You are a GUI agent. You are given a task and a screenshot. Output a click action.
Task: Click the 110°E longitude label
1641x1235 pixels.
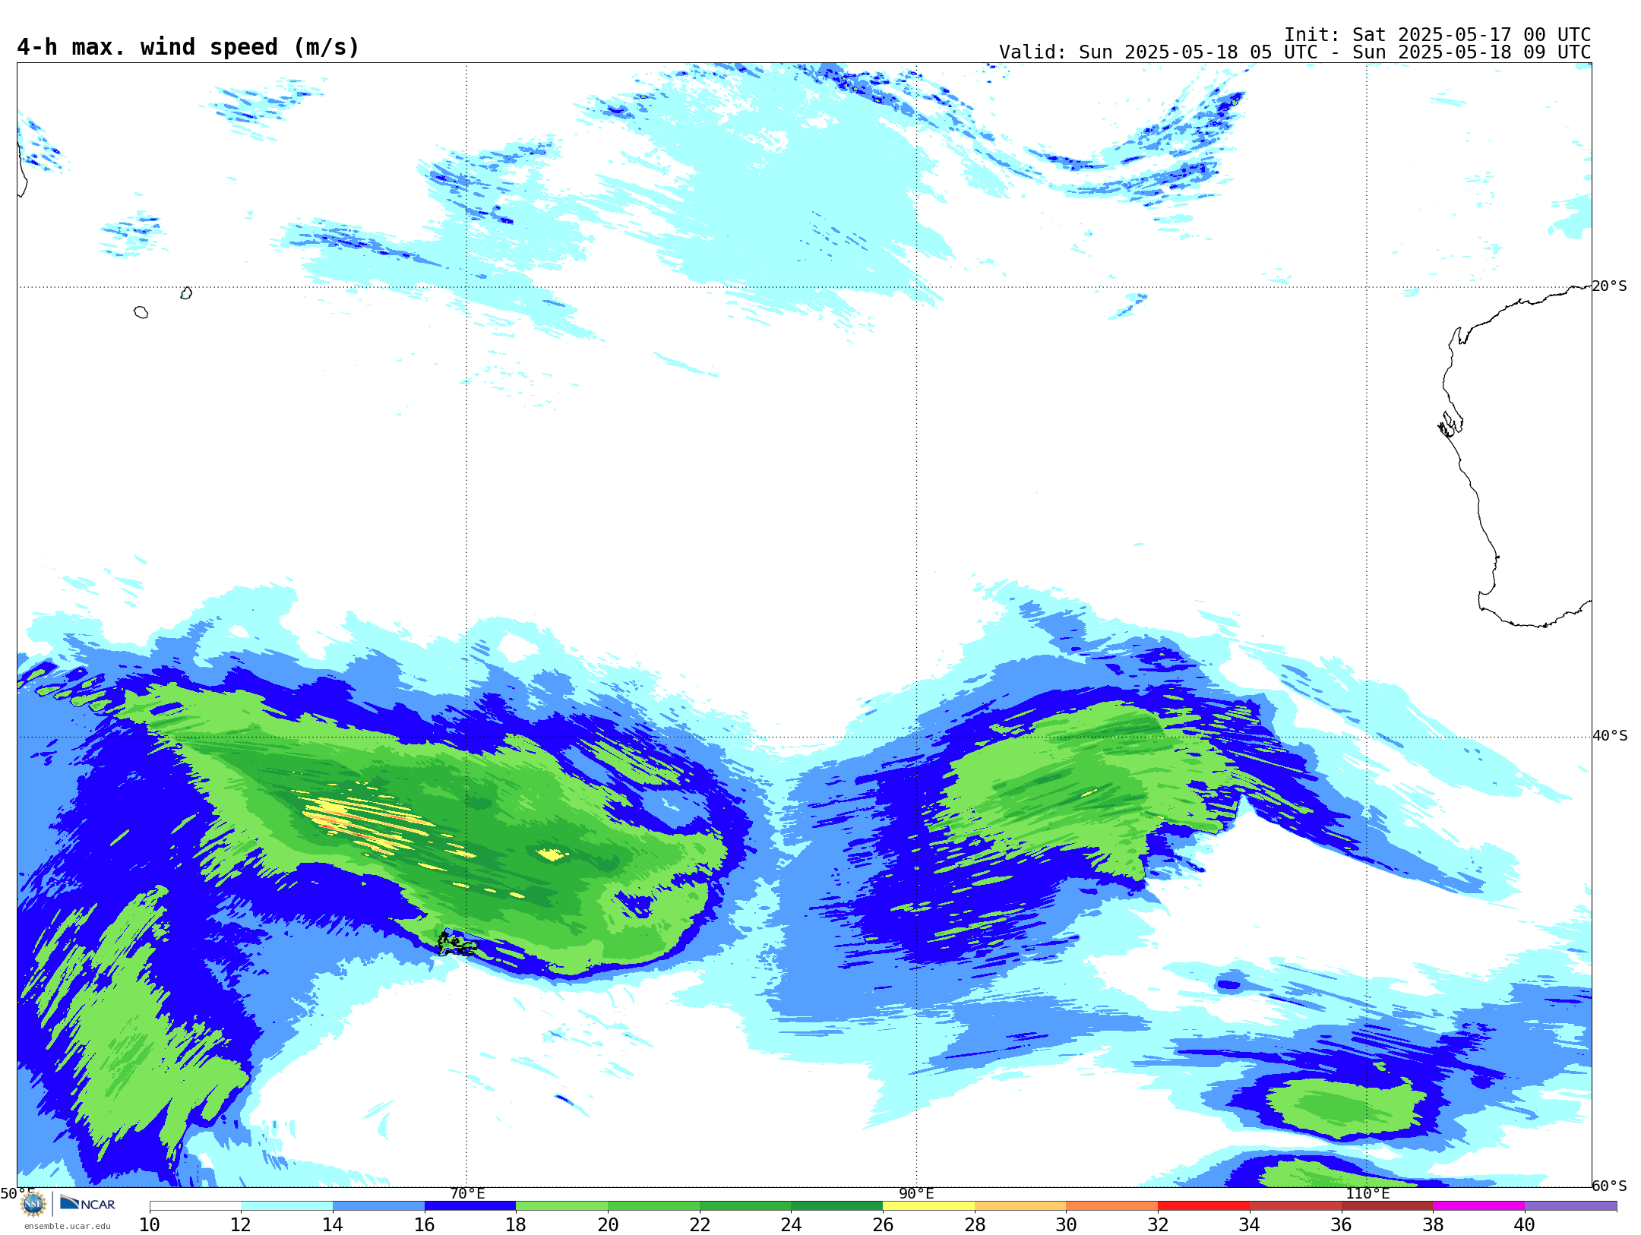[1367, 1194]
